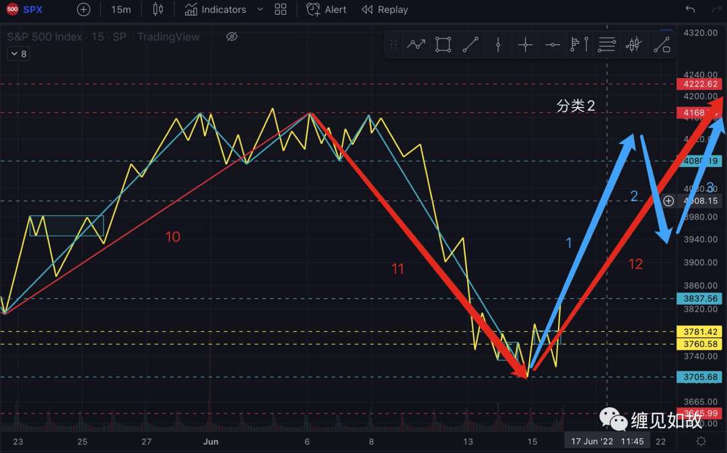Image resolution: width=727 pixels, height=453 pixels.
Task: Select the Fib Retracement tool
Action: pos(607,45)
